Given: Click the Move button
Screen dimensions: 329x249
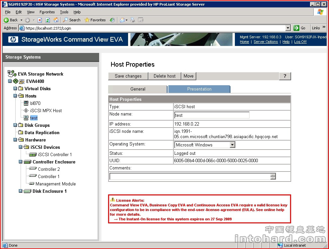Looking at the screenshot, I should [189, 76].
